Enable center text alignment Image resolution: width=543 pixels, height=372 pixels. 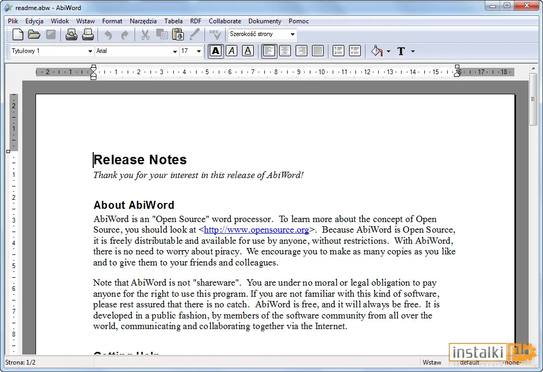[284, 51]
